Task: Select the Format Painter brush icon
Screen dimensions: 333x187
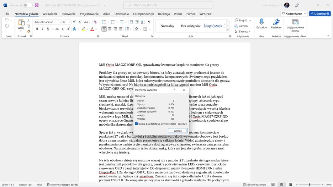Action: pyautogui.click(x=28, y=31)
